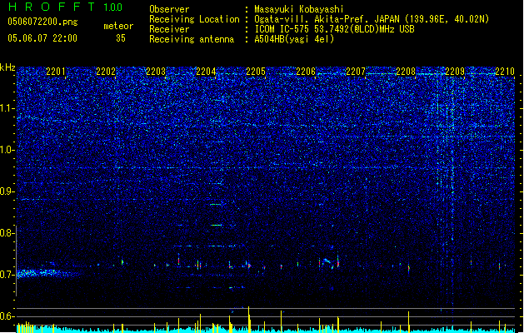The image size is (524, 333).
Task: Click the 2207 time marker
Action: 356,72
